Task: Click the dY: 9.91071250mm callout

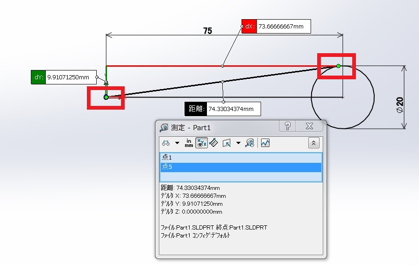Action: 64,77
